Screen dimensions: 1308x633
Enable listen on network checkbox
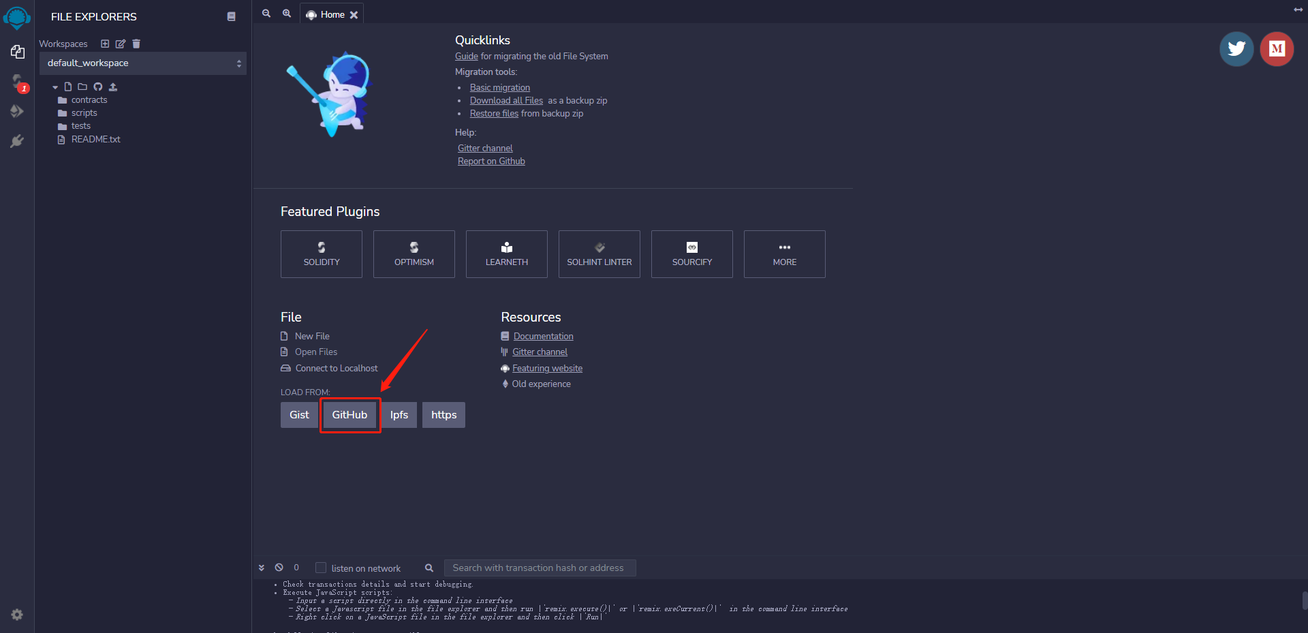pos(321,568)
